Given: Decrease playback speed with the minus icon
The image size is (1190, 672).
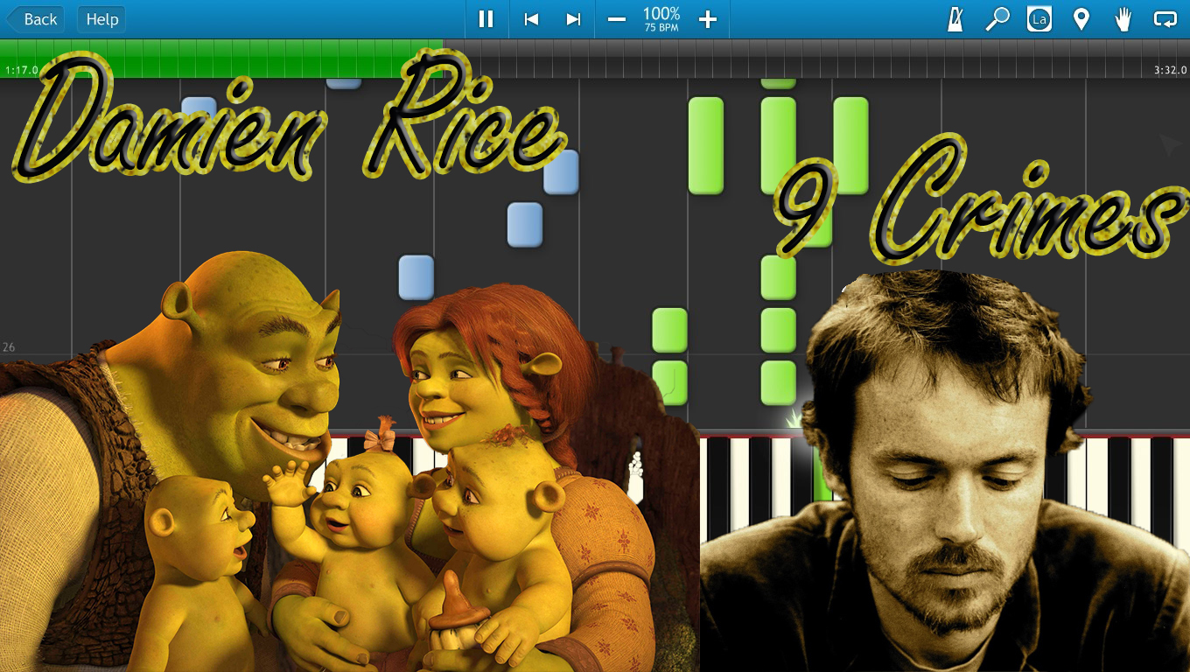Looking at the screenshot, I should [617, 19].
